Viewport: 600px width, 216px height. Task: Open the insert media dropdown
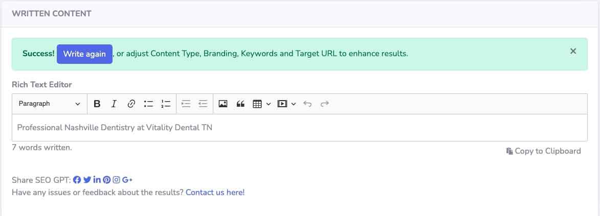[x=286, y=104]
